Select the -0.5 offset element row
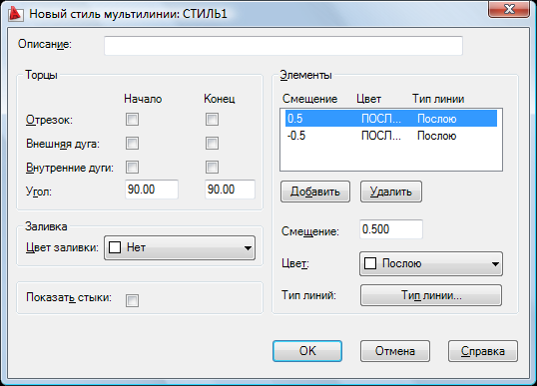Screen dimensions: 537x386 click(391, 136)
